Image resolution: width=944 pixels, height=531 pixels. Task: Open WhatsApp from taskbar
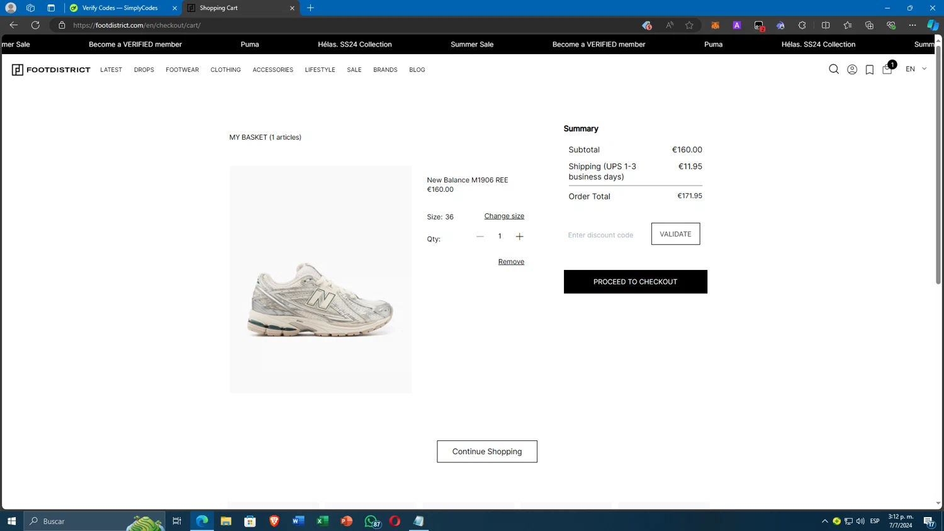point(371,521)
